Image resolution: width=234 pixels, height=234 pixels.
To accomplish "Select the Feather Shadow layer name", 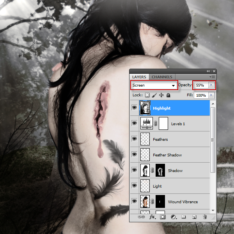I will pos(167,155).
